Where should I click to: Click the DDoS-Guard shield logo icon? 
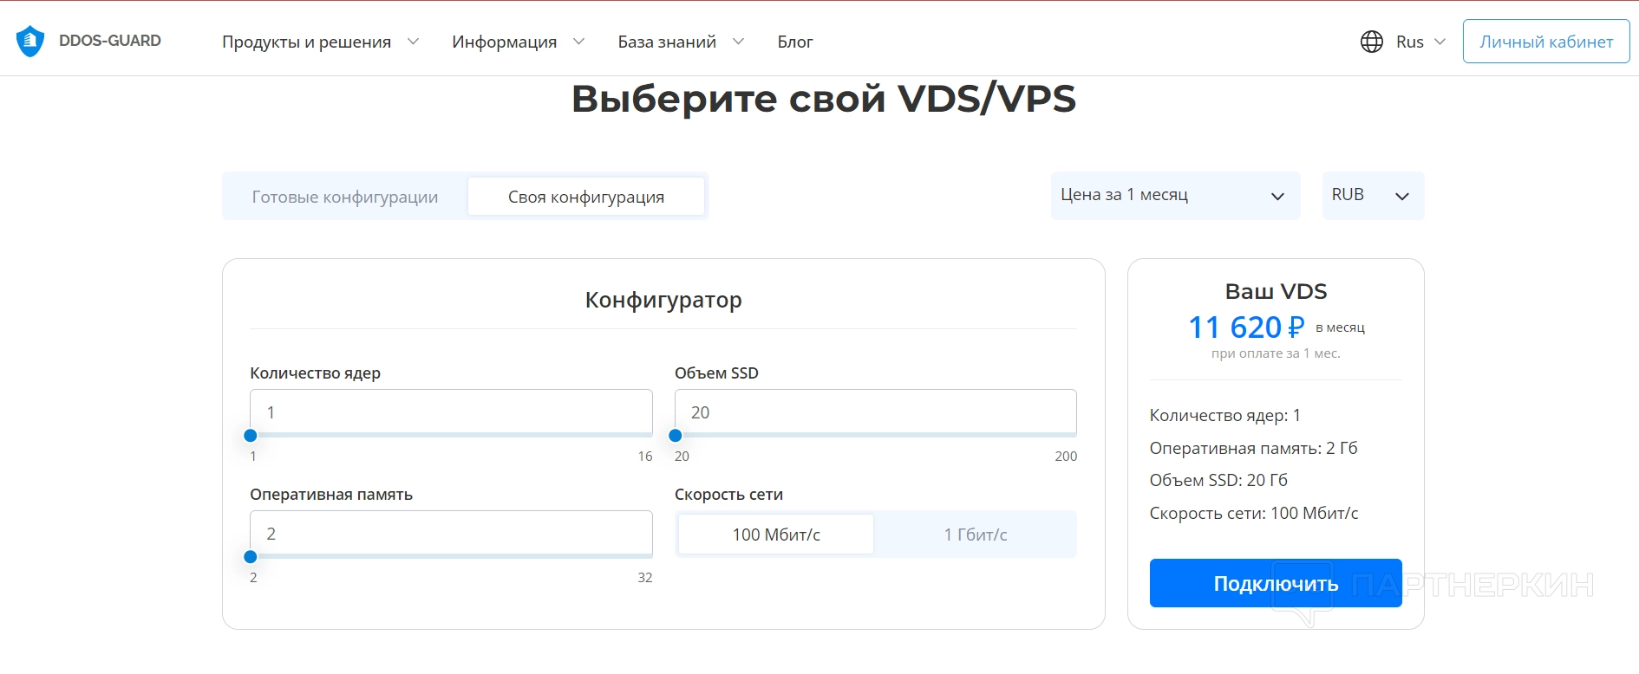tap(30, 41)
